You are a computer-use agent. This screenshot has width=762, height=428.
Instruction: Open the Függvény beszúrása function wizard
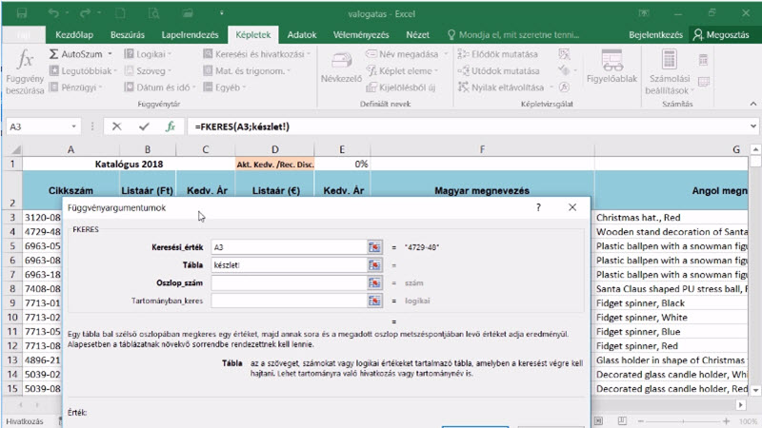(25, 72)
